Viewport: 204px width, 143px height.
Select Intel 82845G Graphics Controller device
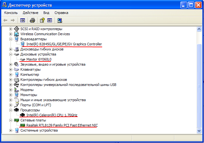pyautogui.click(x=64, y=44)
